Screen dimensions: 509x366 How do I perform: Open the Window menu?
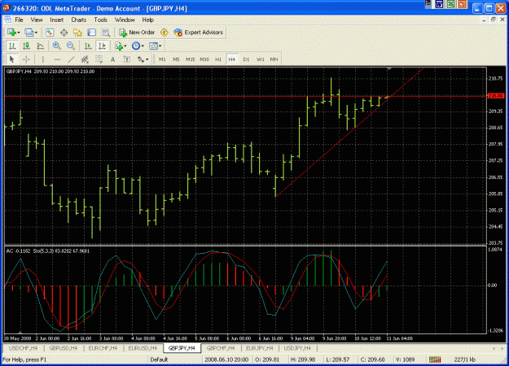point(125,20)
